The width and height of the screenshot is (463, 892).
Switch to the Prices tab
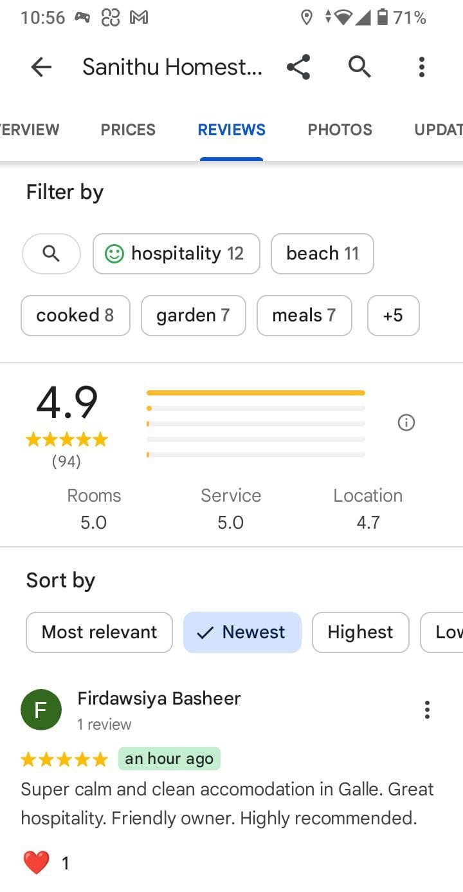point(128,129)
